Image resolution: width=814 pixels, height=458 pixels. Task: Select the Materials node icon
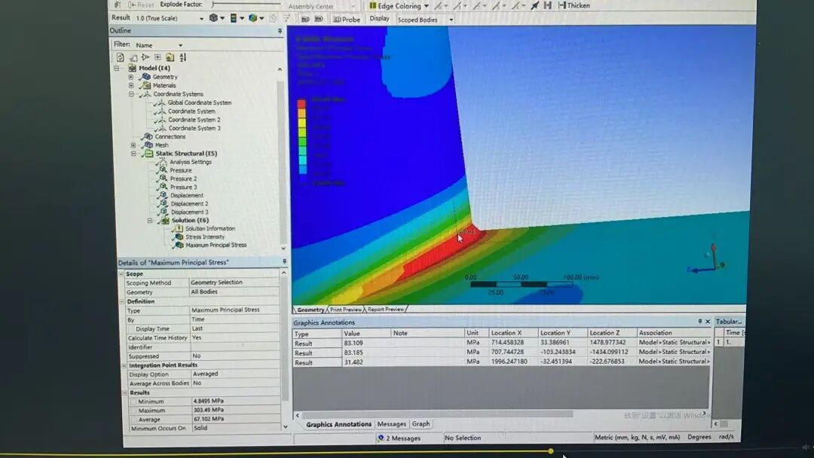[146, 85]
